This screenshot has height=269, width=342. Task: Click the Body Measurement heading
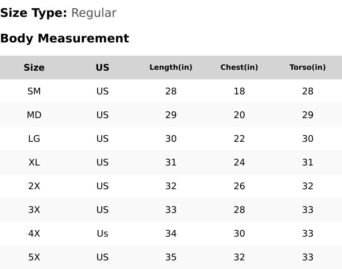pos(64,38)
